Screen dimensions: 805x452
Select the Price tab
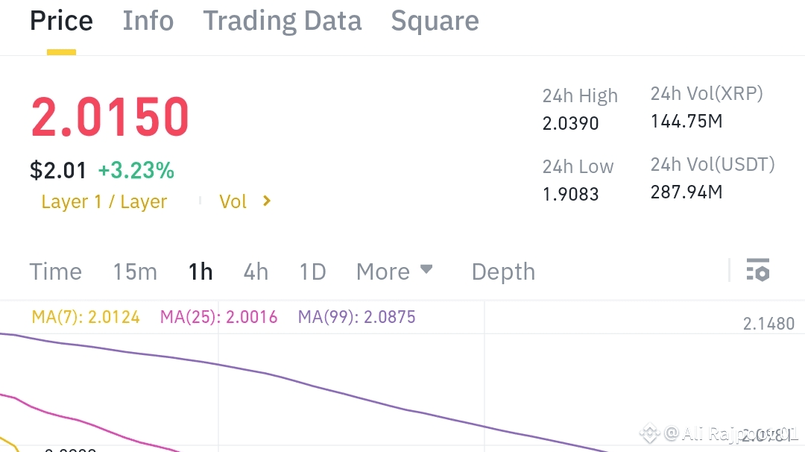pos(61,21)
